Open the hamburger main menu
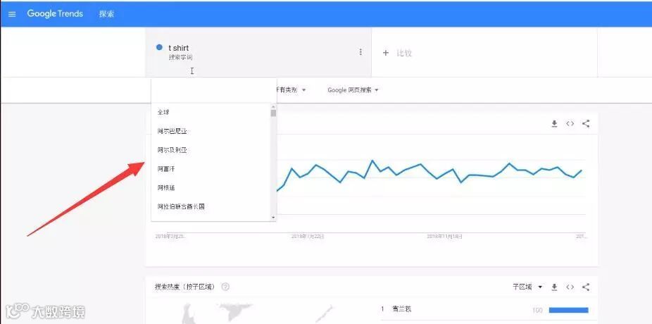 12,13
